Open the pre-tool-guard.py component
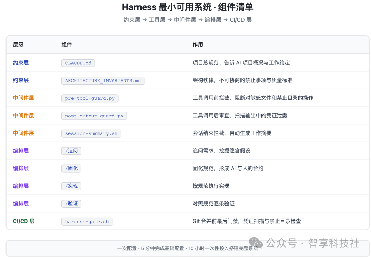The width and height of the screenshot is (371, 258). tap(90, 98)
